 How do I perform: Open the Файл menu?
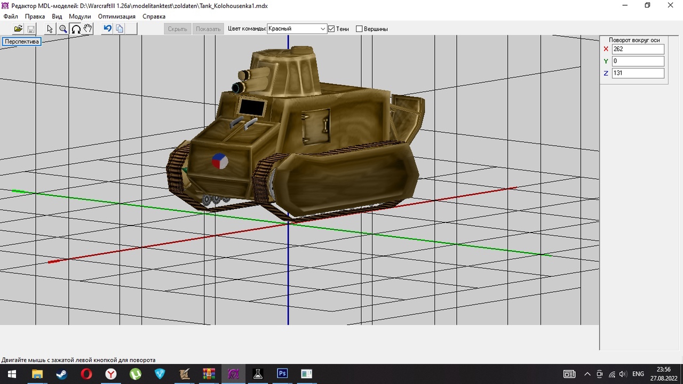coord(11,17)
